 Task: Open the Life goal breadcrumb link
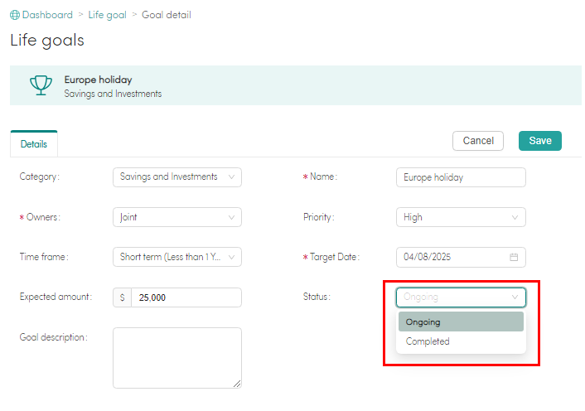coord(108,15)
